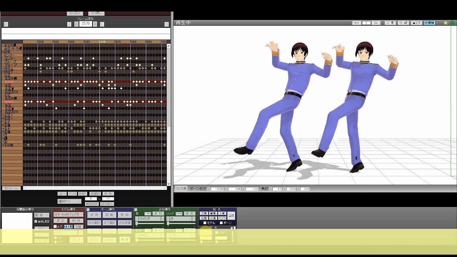Click previous eye morph arrow
Viewport: 457px width, 257px height.
pos(137,218)
